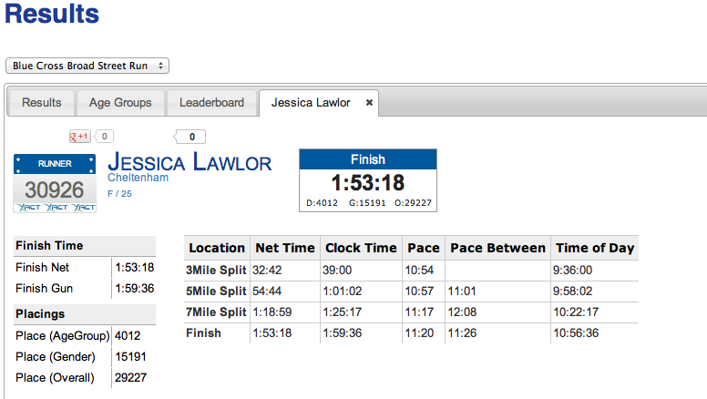Click the runner bib number 30926 badge

(55, 183)
